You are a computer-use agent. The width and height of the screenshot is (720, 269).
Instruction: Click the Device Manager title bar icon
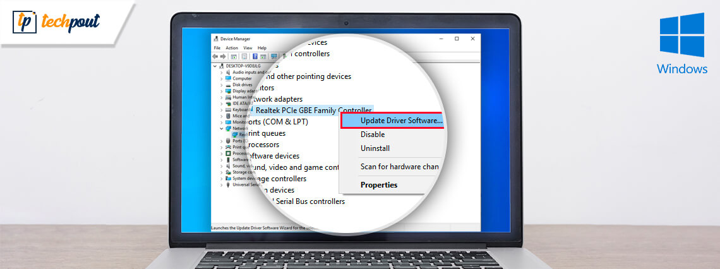[x=216, y=39]
